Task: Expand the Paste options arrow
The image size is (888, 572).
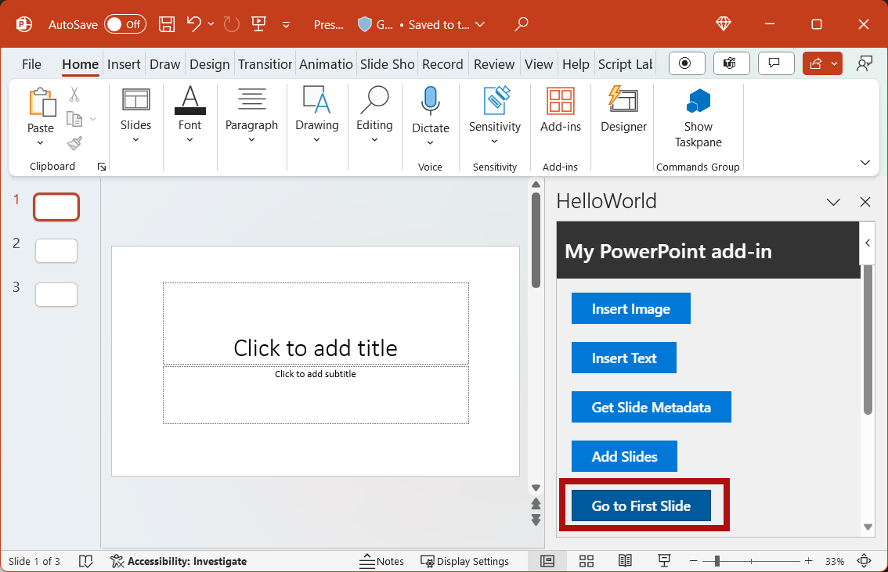Action: click(x=40, y=142)
